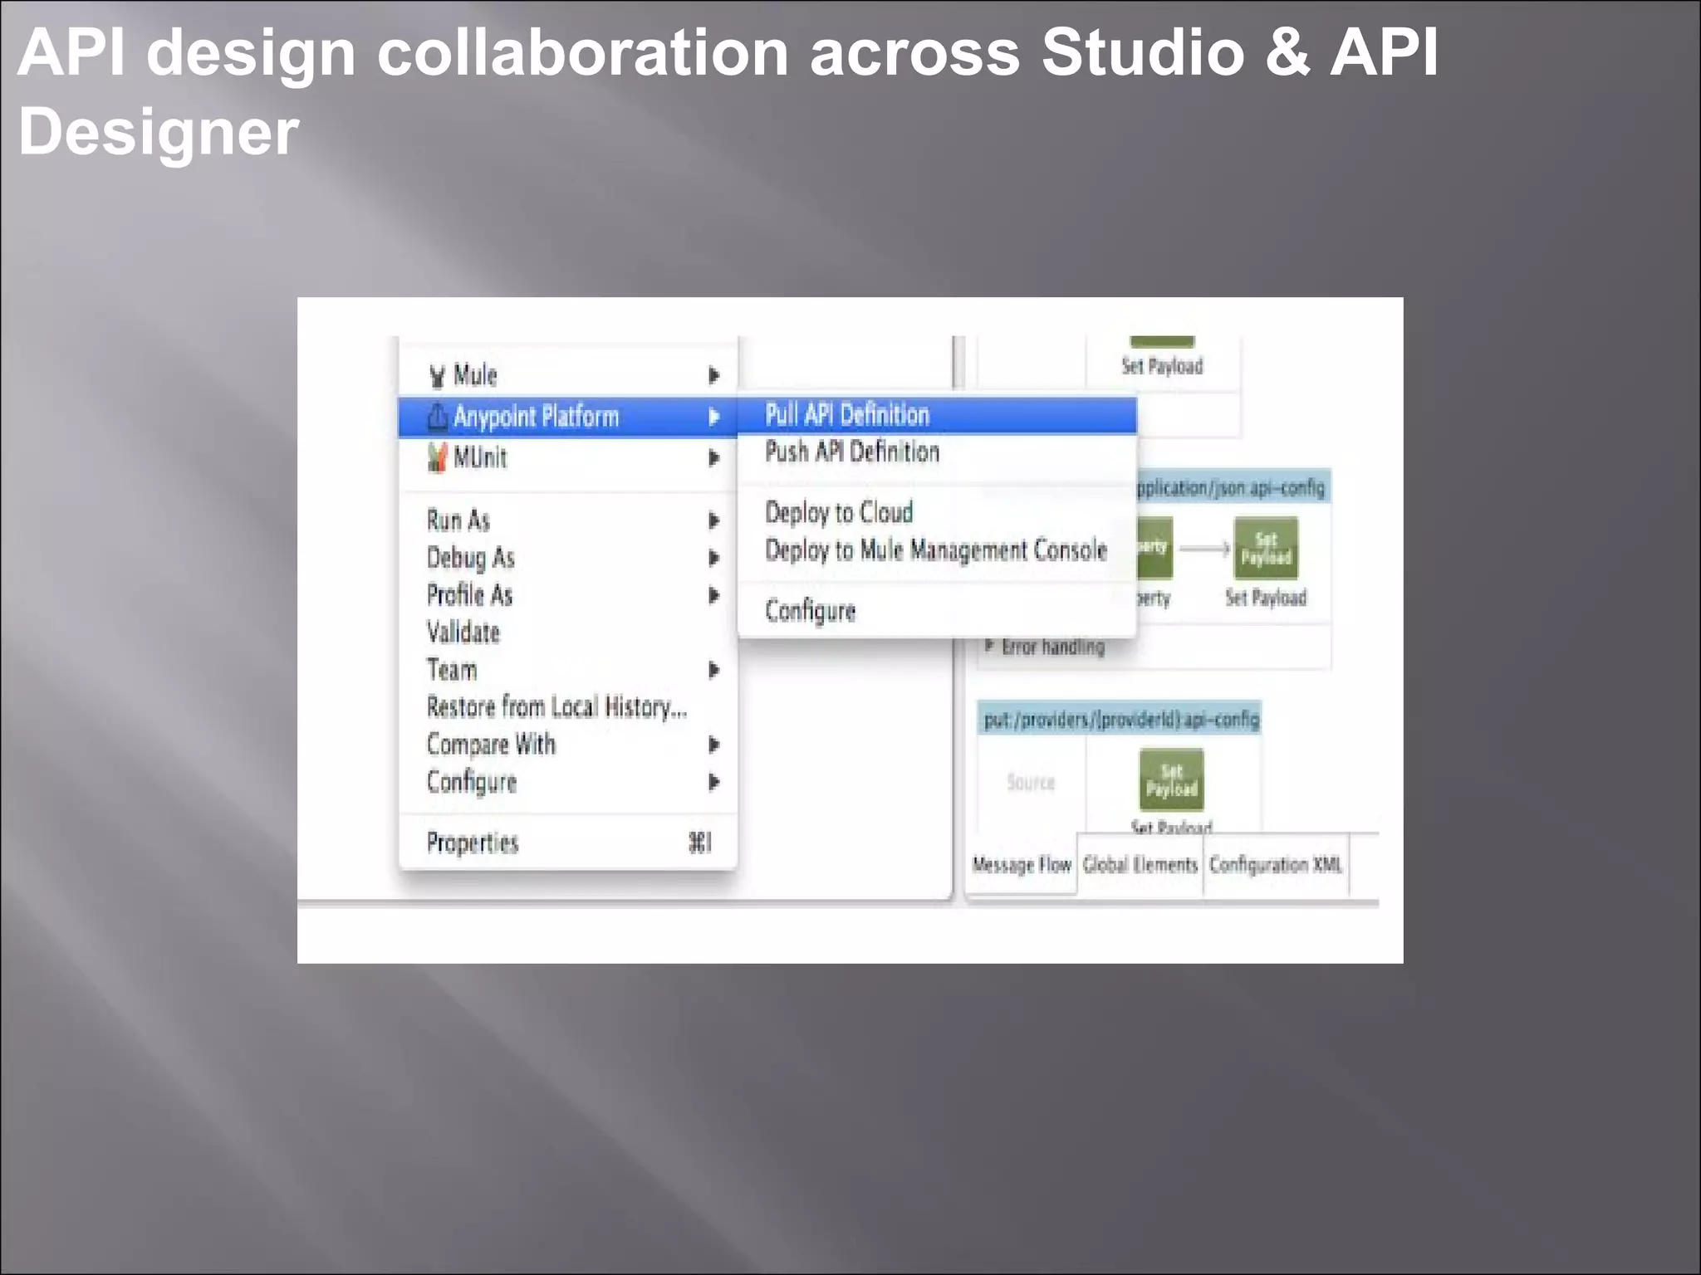1701x1275 pixels.
Task: Open Properties from the context menu
Action: click(x=568, y=843)
